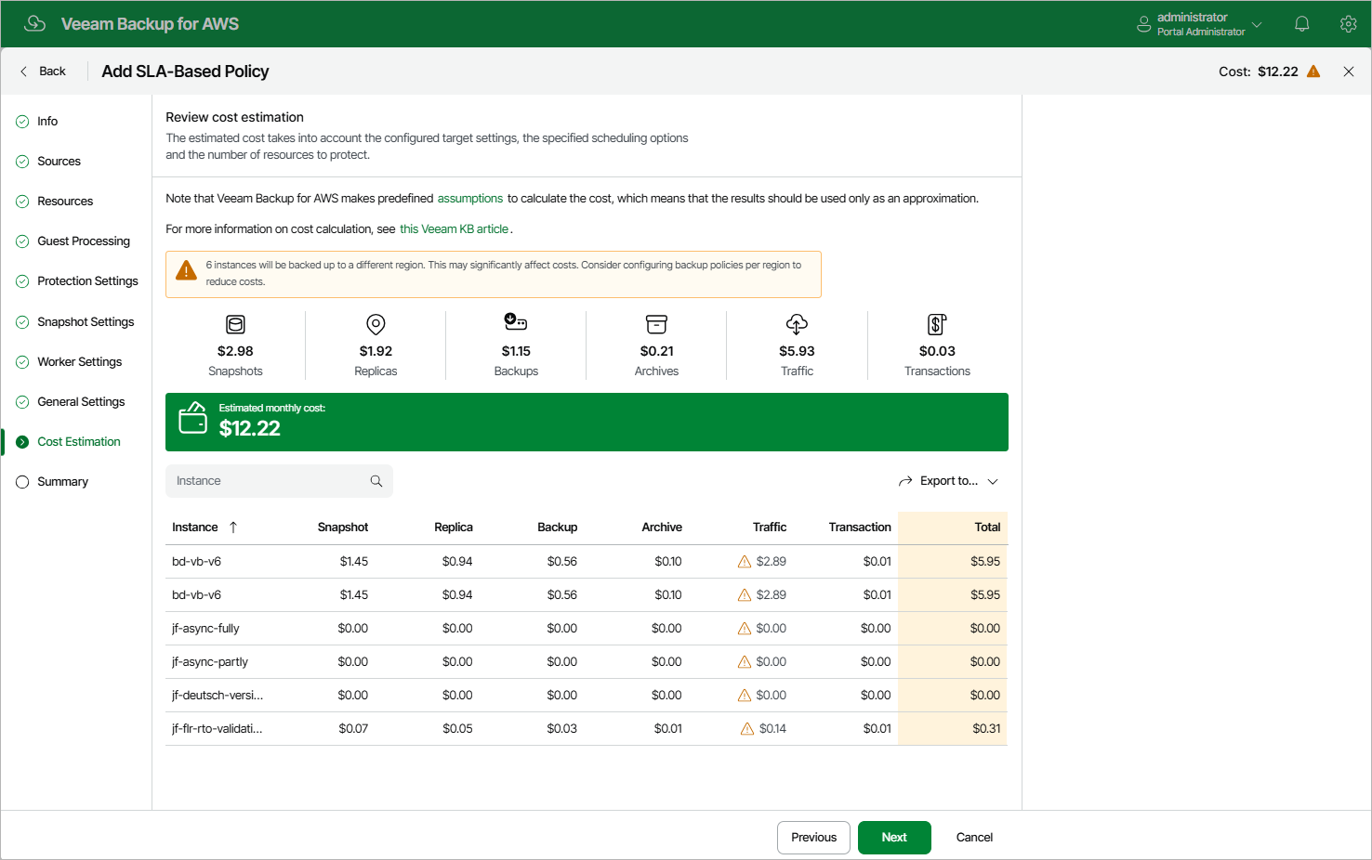Select the jf-deutsch-versi... instance row
Screen dimensions: 1372x860
(x=587, y=696)
